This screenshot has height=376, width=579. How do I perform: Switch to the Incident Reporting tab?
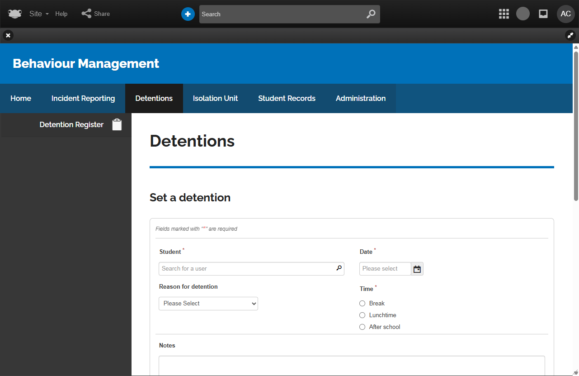click(x=83, y=98)
